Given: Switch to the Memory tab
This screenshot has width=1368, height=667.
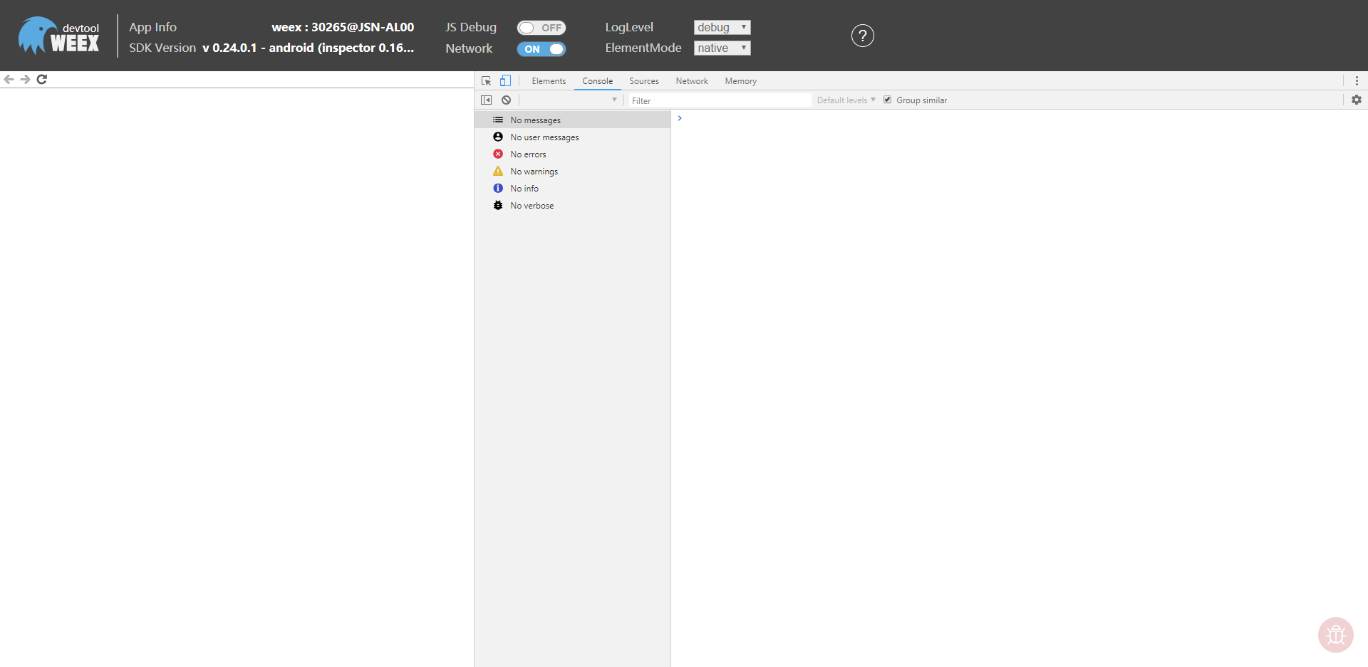Looking at the screenshot, I should click(x=741, y=81).
